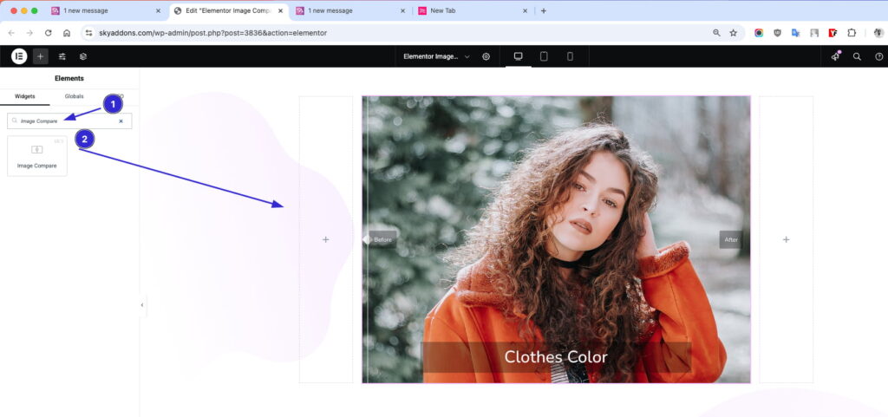Open the help icon in top bar
Image resolution: width=888 pixels, height=417 pixels.
(879, 56)
